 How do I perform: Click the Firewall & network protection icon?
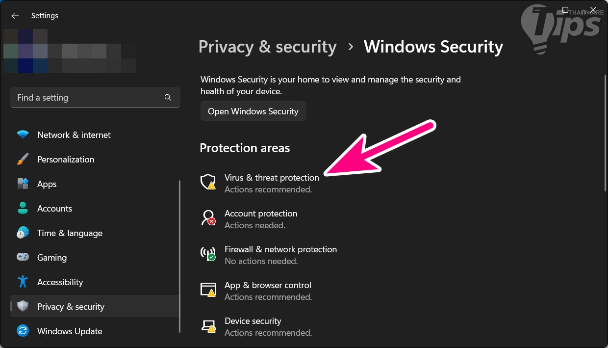(x=208, y=254)
